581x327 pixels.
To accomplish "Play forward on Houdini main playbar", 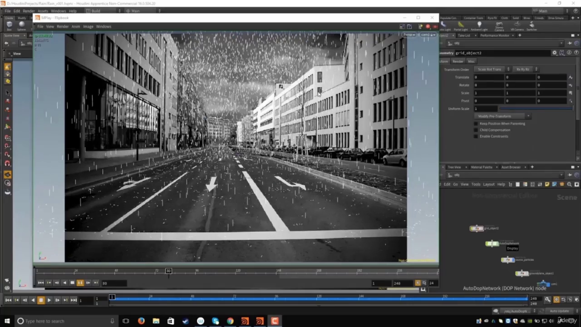I will tap(49, 300).
